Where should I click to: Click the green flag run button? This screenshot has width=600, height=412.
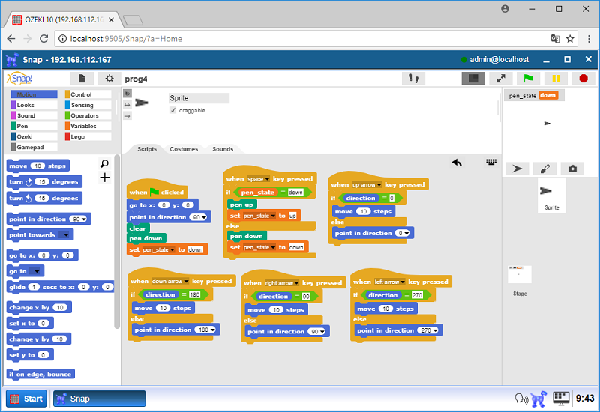pos(529,78)
